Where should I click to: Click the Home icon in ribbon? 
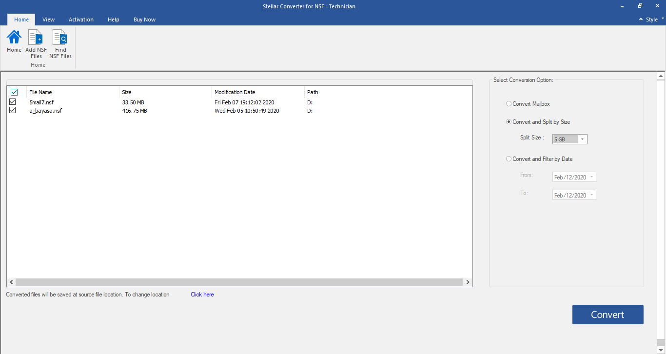click(x=14, y=38)
